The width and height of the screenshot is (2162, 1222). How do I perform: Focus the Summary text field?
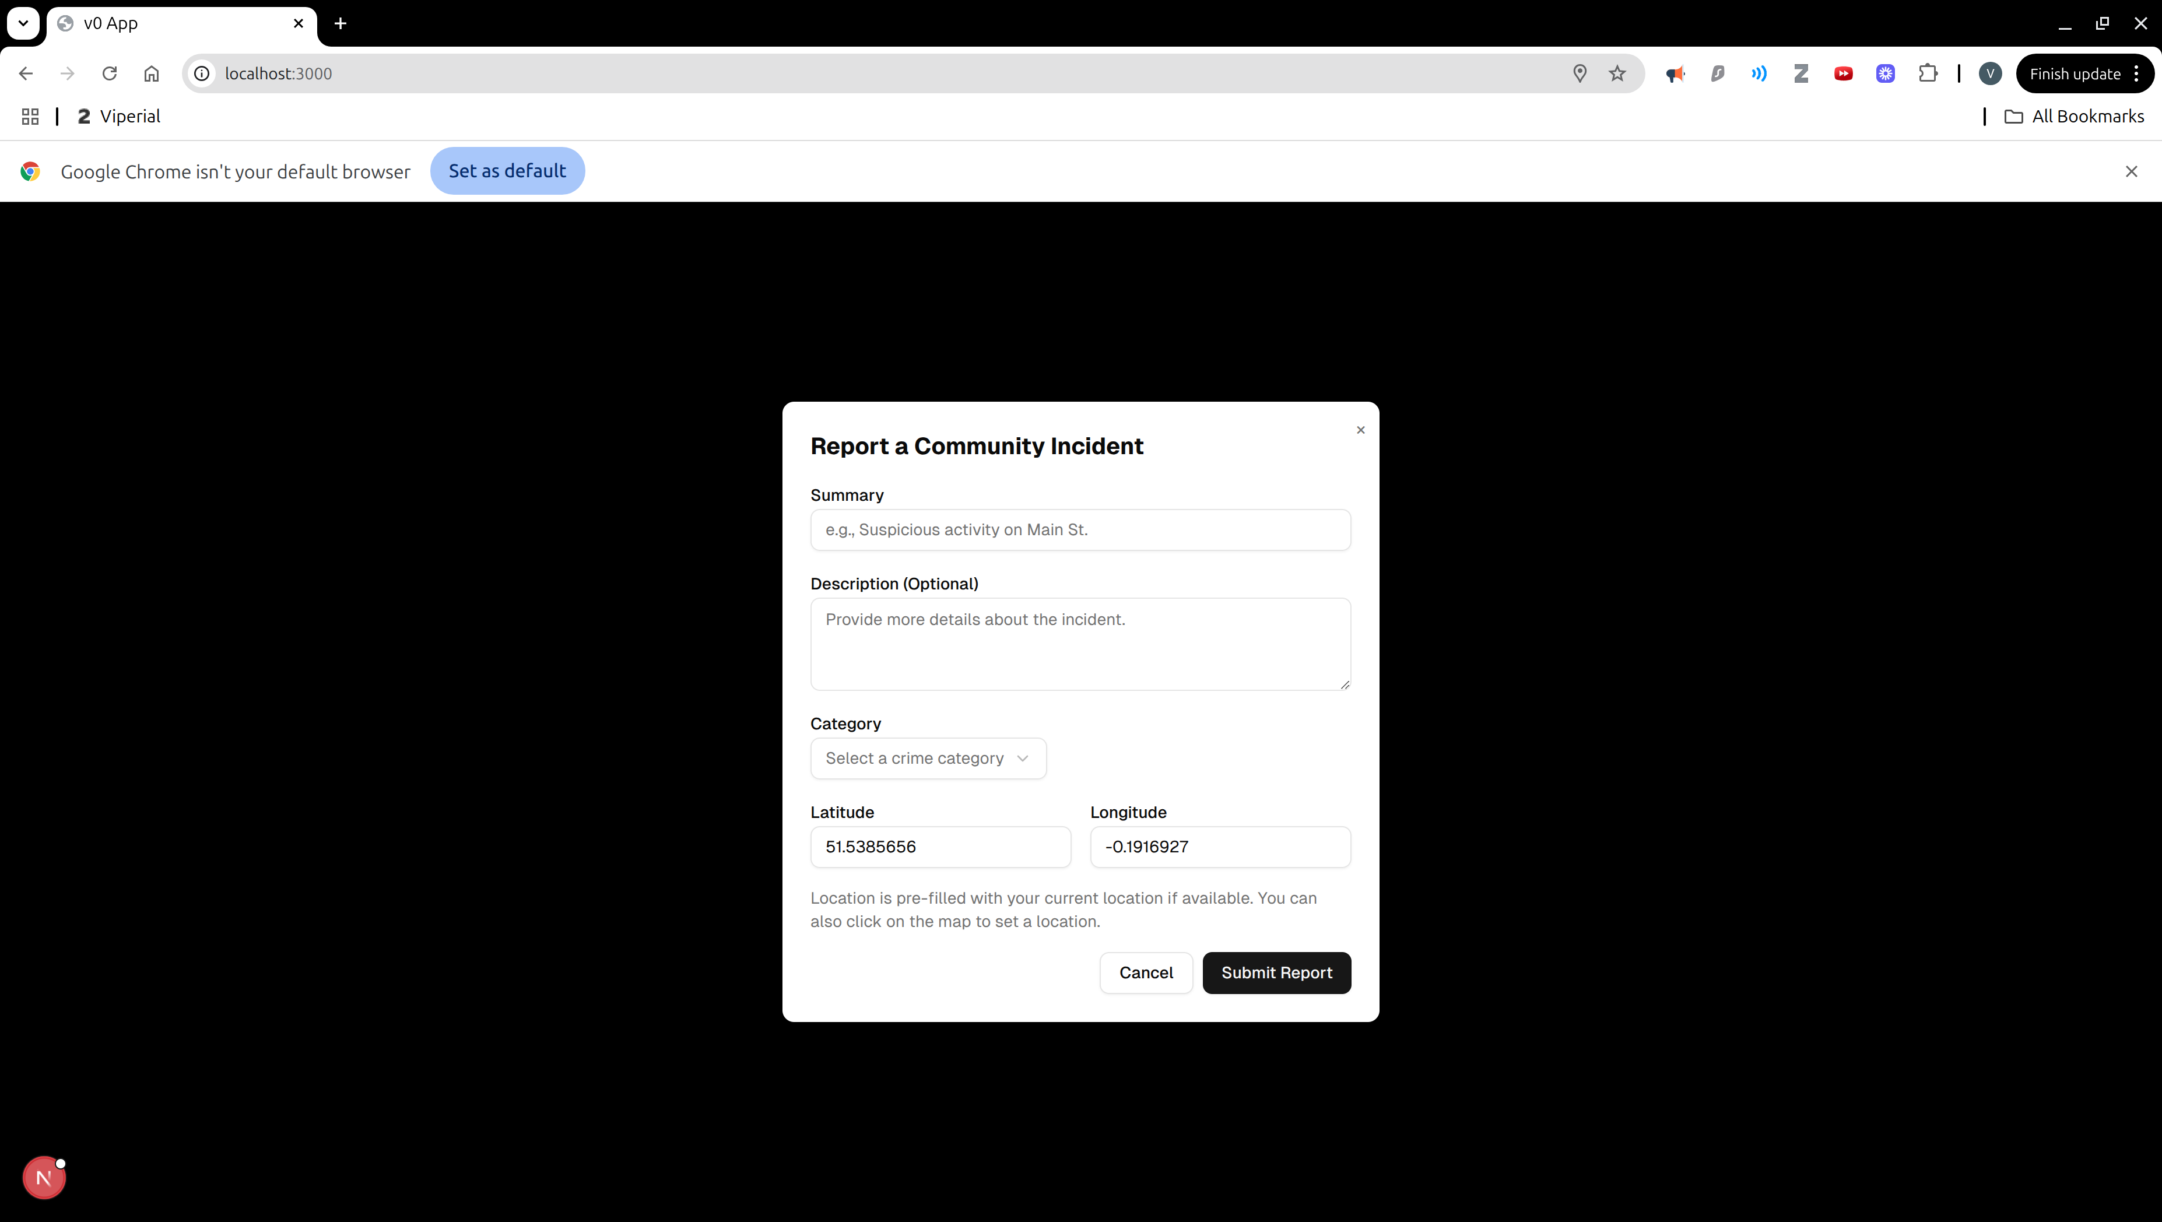(x=1080, y=529)
